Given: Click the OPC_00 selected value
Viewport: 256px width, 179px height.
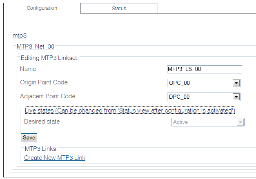Looking at the screenshot, I should (200, 83).
